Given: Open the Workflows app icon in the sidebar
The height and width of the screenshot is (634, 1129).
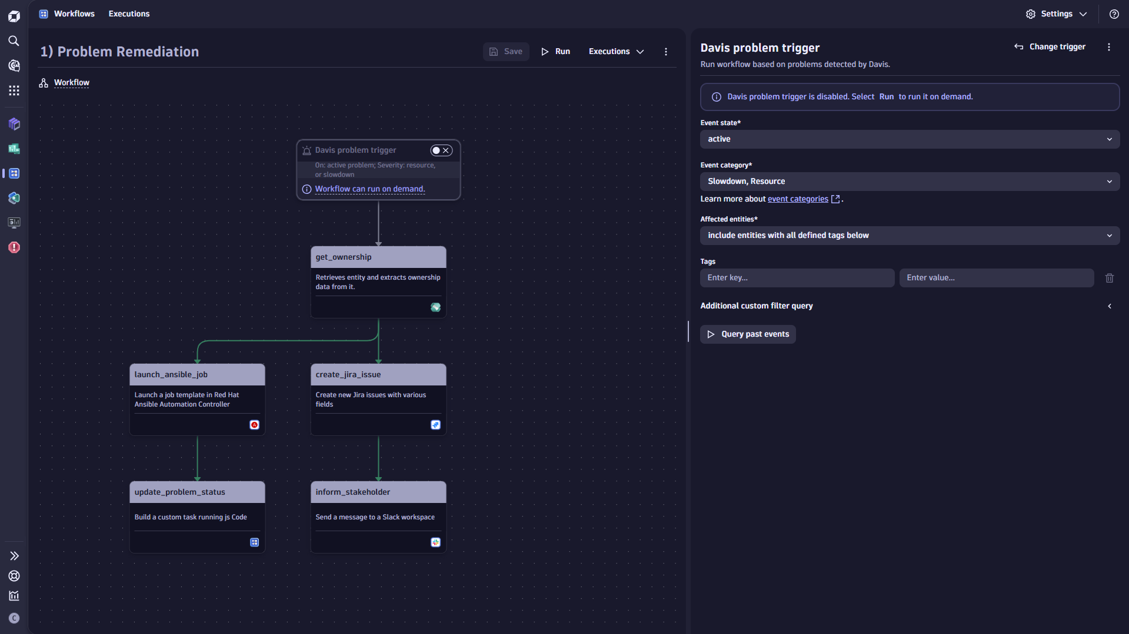Looking at the screenshot, I should tap(14, 173).
